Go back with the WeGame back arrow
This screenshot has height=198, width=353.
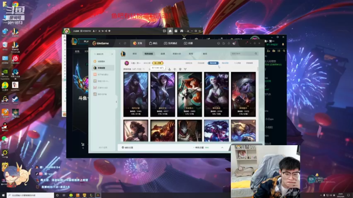(120, 43)
